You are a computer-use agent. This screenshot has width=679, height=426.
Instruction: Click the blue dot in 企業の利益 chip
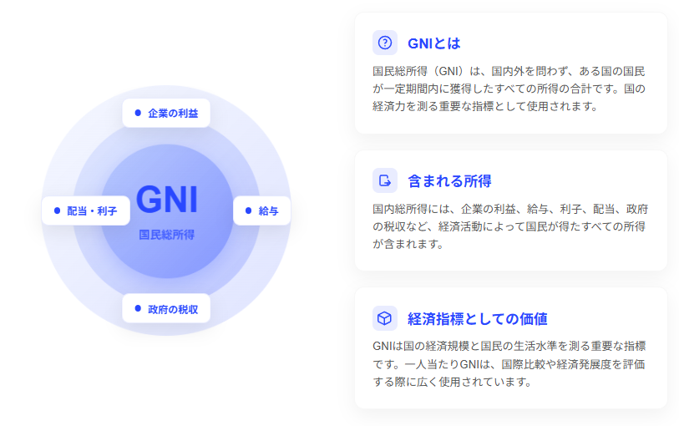[138, 113]
